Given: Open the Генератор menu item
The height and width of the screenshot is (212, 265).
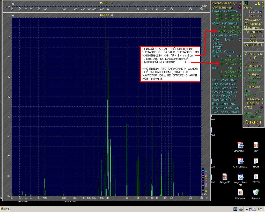Looking at the screenshot, I should [253, 24].
